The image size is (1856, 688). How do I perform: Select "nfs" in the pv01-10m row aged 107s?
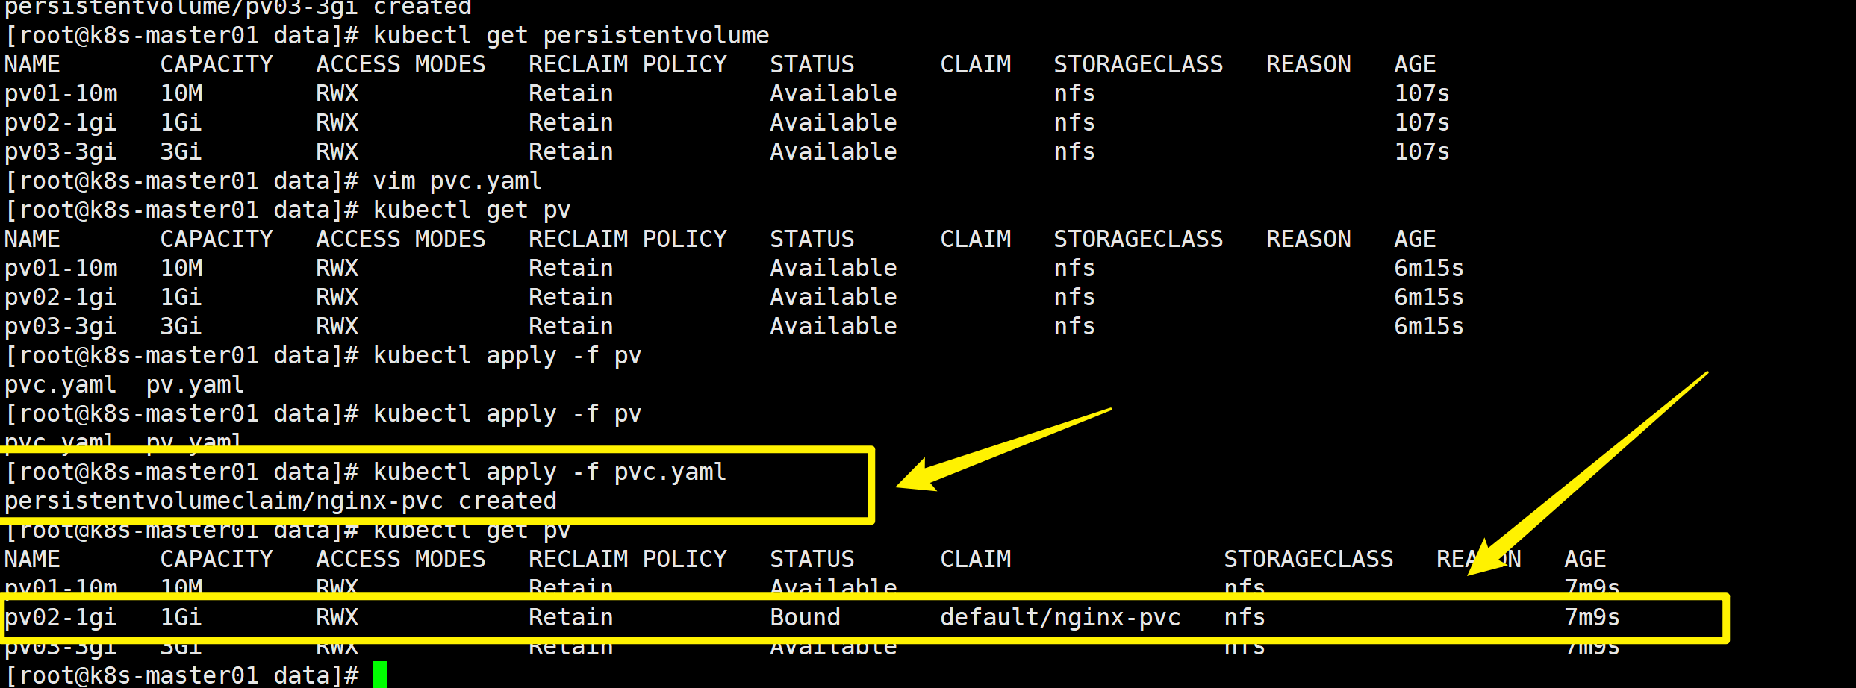(1074, 94)
